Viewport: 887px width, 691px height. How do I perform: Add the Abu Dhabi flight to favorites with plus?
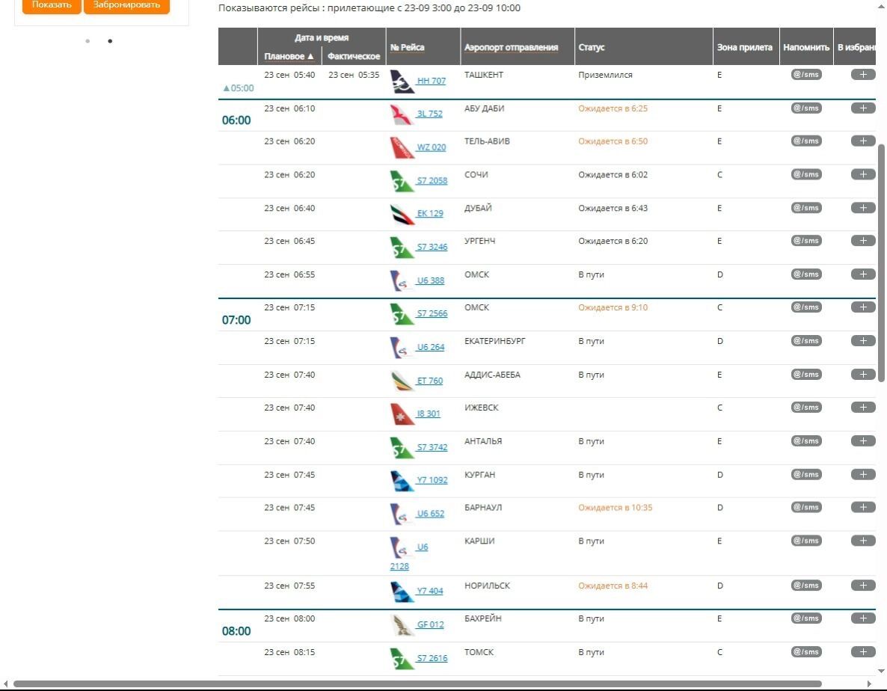[x=863, y=108]
